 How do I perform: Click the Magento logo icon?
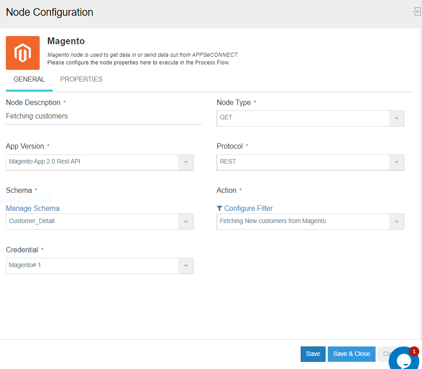[23, 53]
